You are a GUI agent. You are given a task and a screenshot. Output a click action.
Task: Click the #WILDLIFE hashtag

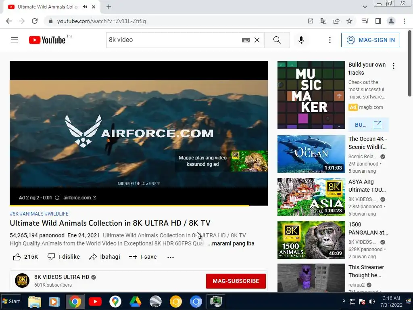coord(56,214)
